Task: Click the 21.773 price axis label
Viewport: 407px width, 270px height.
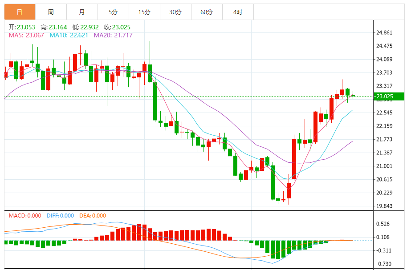Action: coord(384,139)
